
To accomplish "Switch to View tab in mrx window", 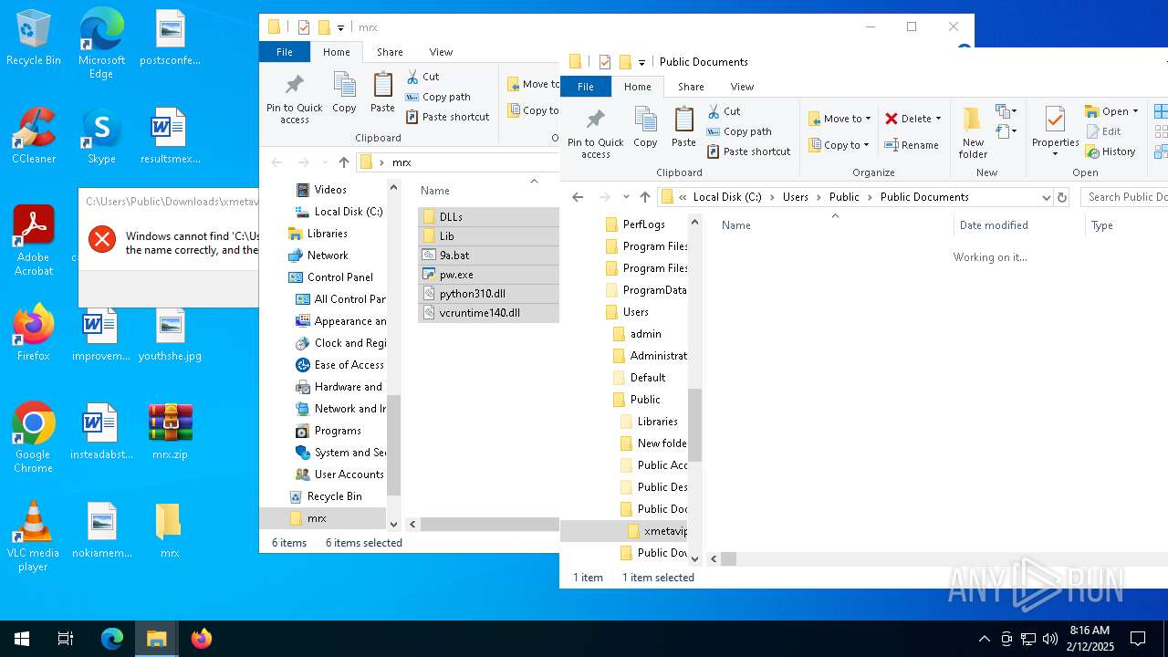I will pyautogui.click(x=441, y=52).
